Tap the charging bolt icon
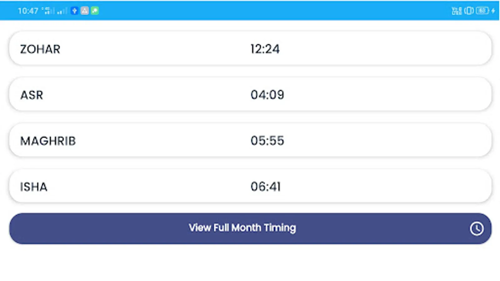The width and height of the screenshot is (500, 281). 493,11
